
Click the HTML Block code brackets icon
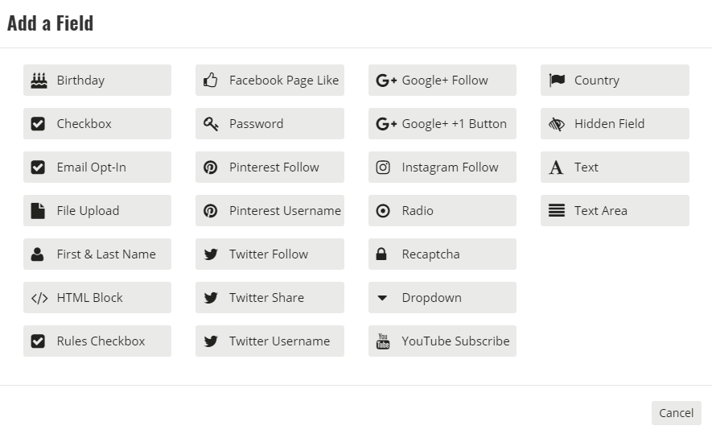click(x=39, y=298)
